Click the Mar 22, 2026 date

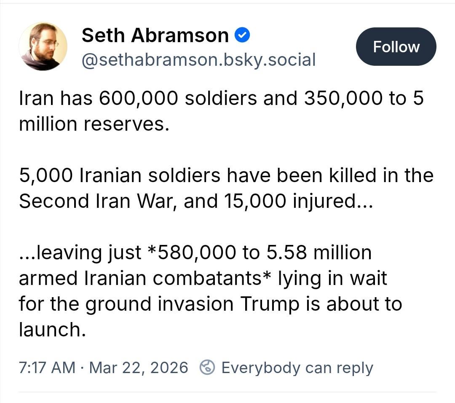click(x=139, y=368)
